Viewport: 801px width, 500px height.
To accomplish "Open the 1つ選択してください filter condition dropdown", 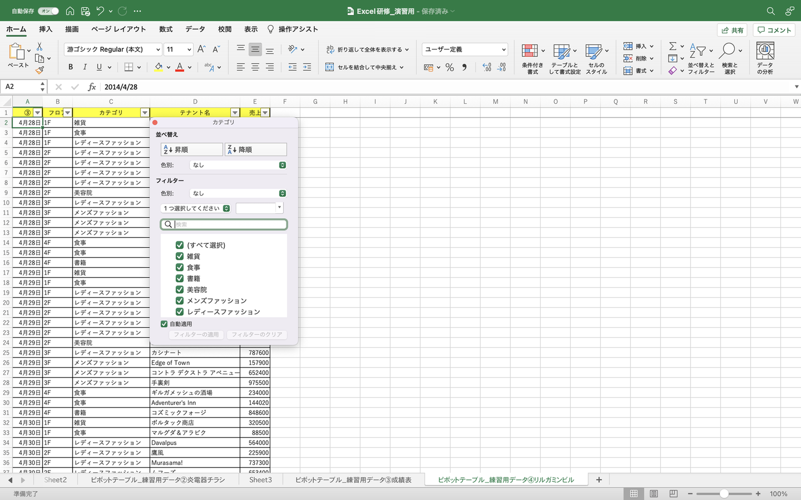I will (x=196, y=208).
